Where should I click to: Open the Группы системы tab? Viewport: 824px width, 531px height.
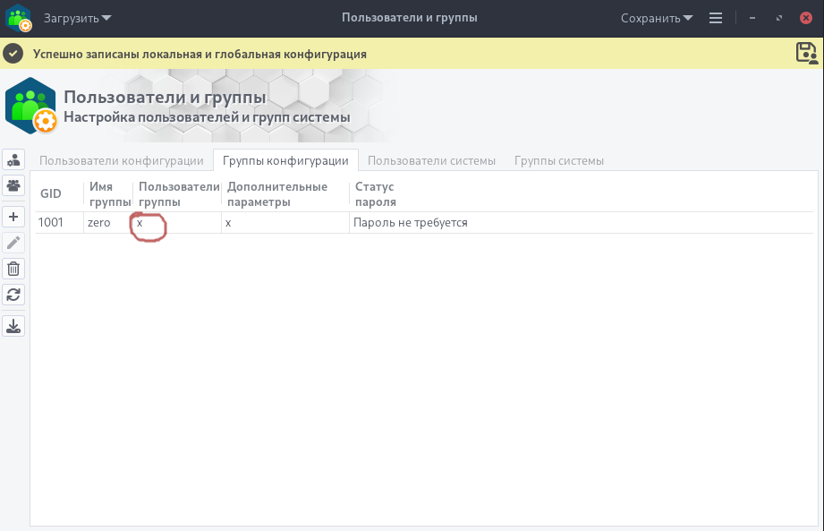click(x=559, y=161)
